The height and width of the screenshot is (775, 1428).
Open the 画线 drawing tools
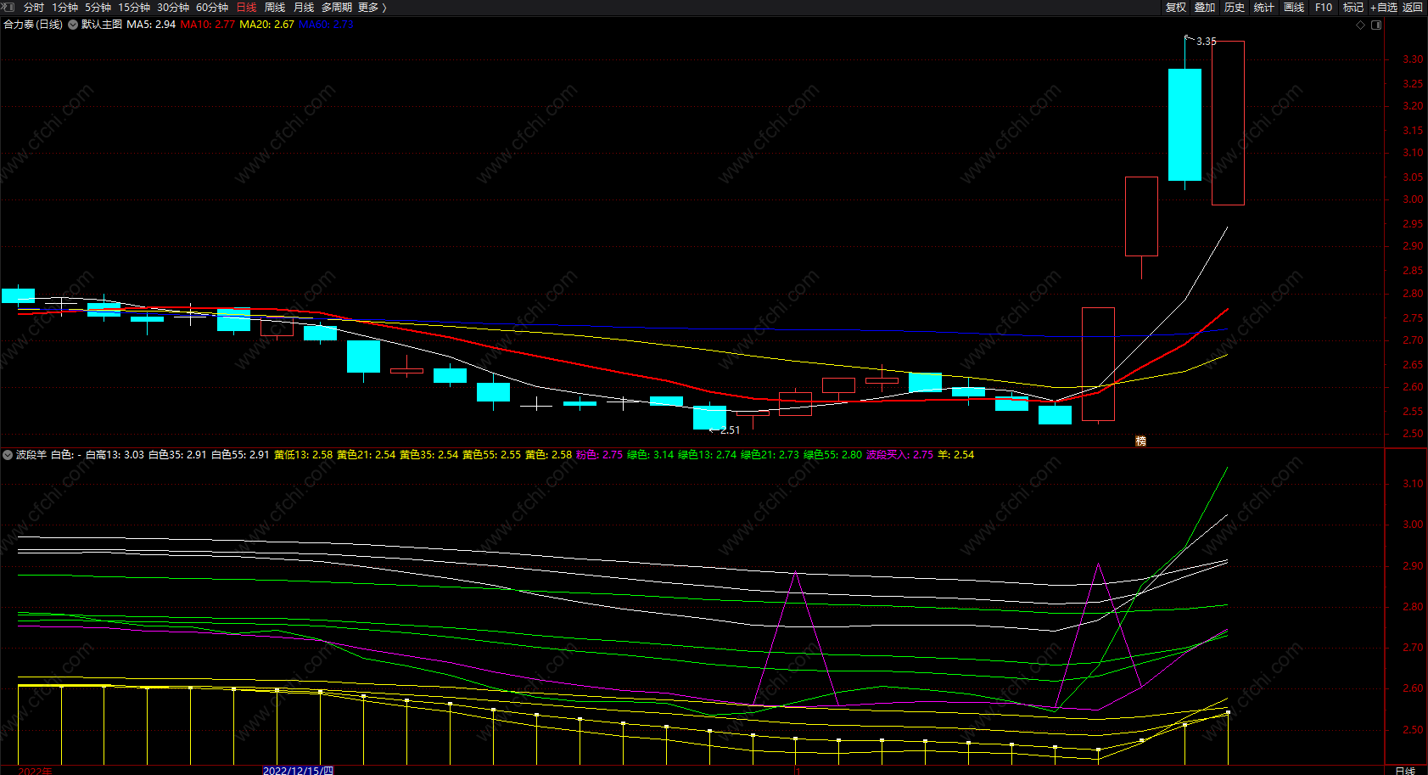click(1294, 7)
